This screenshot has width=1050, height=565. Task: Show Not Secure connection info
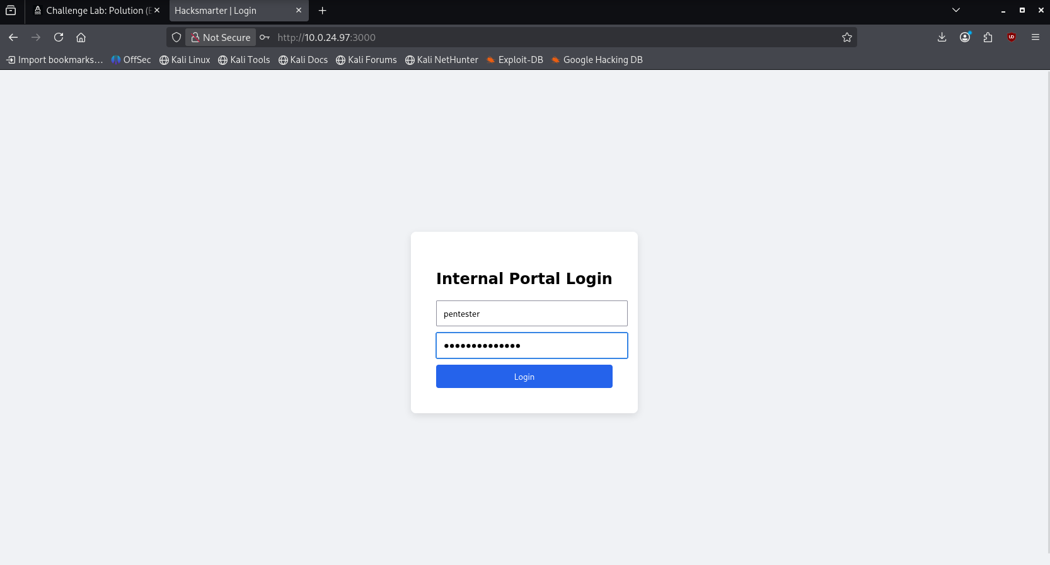click(221, 37)
